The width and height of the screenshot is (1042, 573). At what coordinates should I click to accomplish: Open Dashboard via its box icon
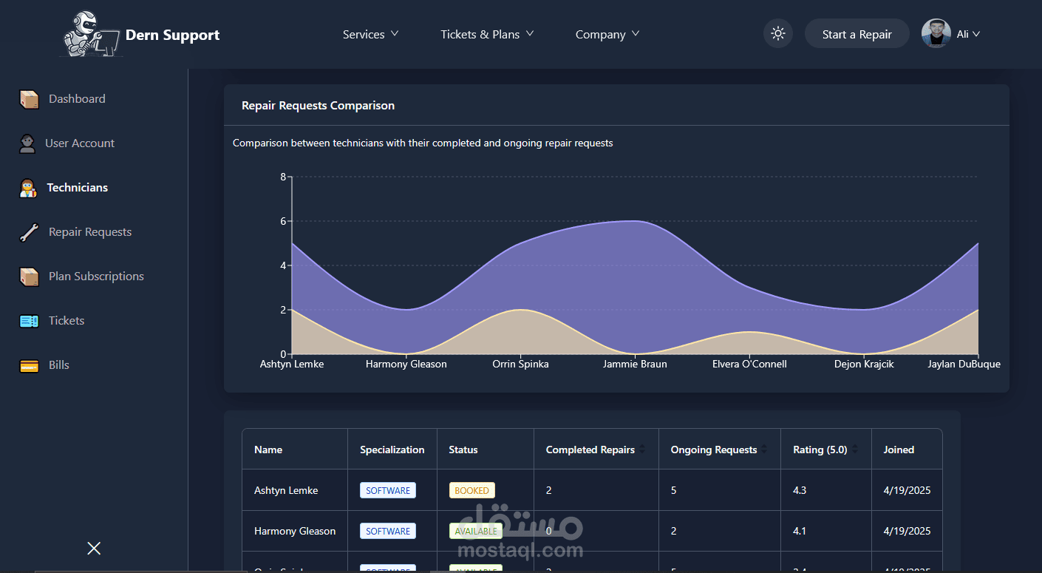(29, 99)
